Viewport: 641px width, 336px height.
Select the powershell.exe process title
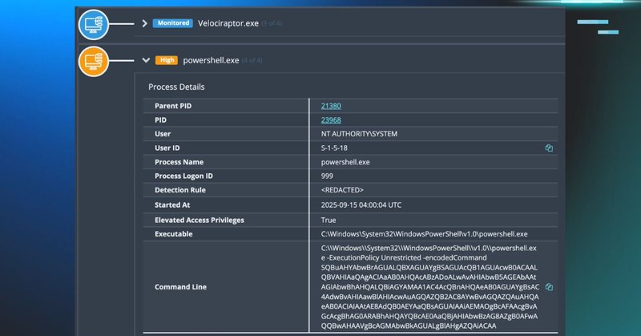[x=211, y=60]
